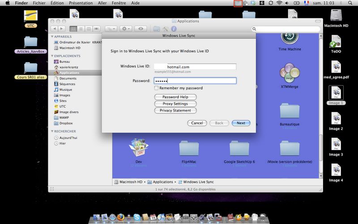Open the arrangement dropdown in toolbar
Image resolution: width=358 pixels, height=224 pixels.
pos(111,29)
